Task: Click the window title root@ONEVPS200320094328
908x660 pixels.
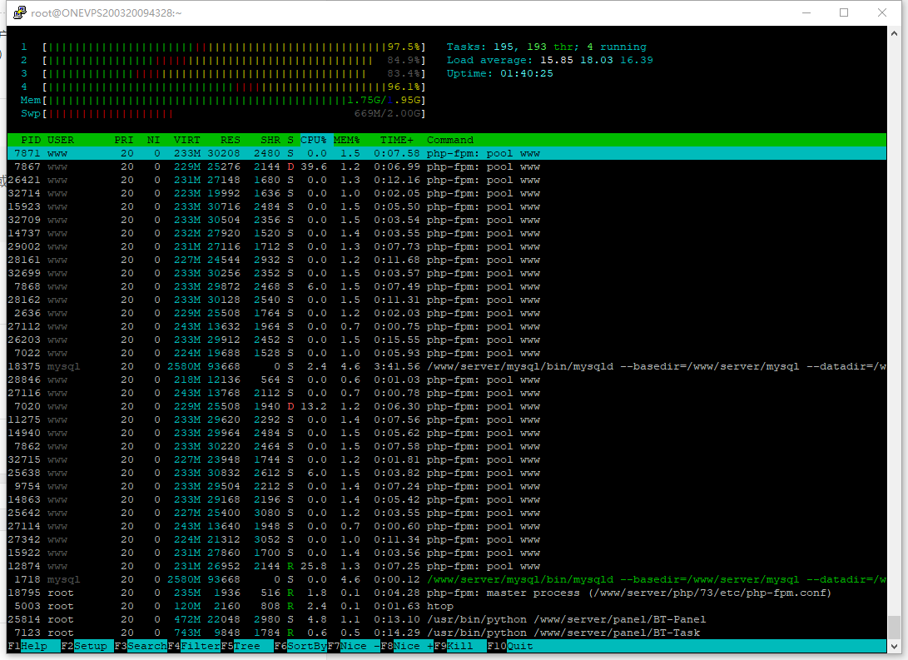Action: tap(106, 12)
